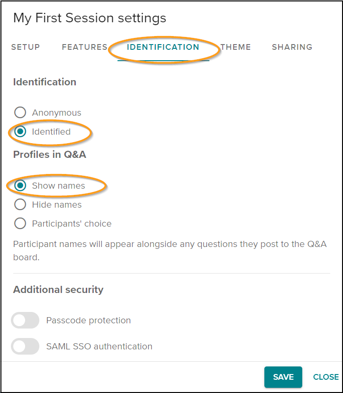
Task: Mark the Identified radio button
Action: coord(20,132)
